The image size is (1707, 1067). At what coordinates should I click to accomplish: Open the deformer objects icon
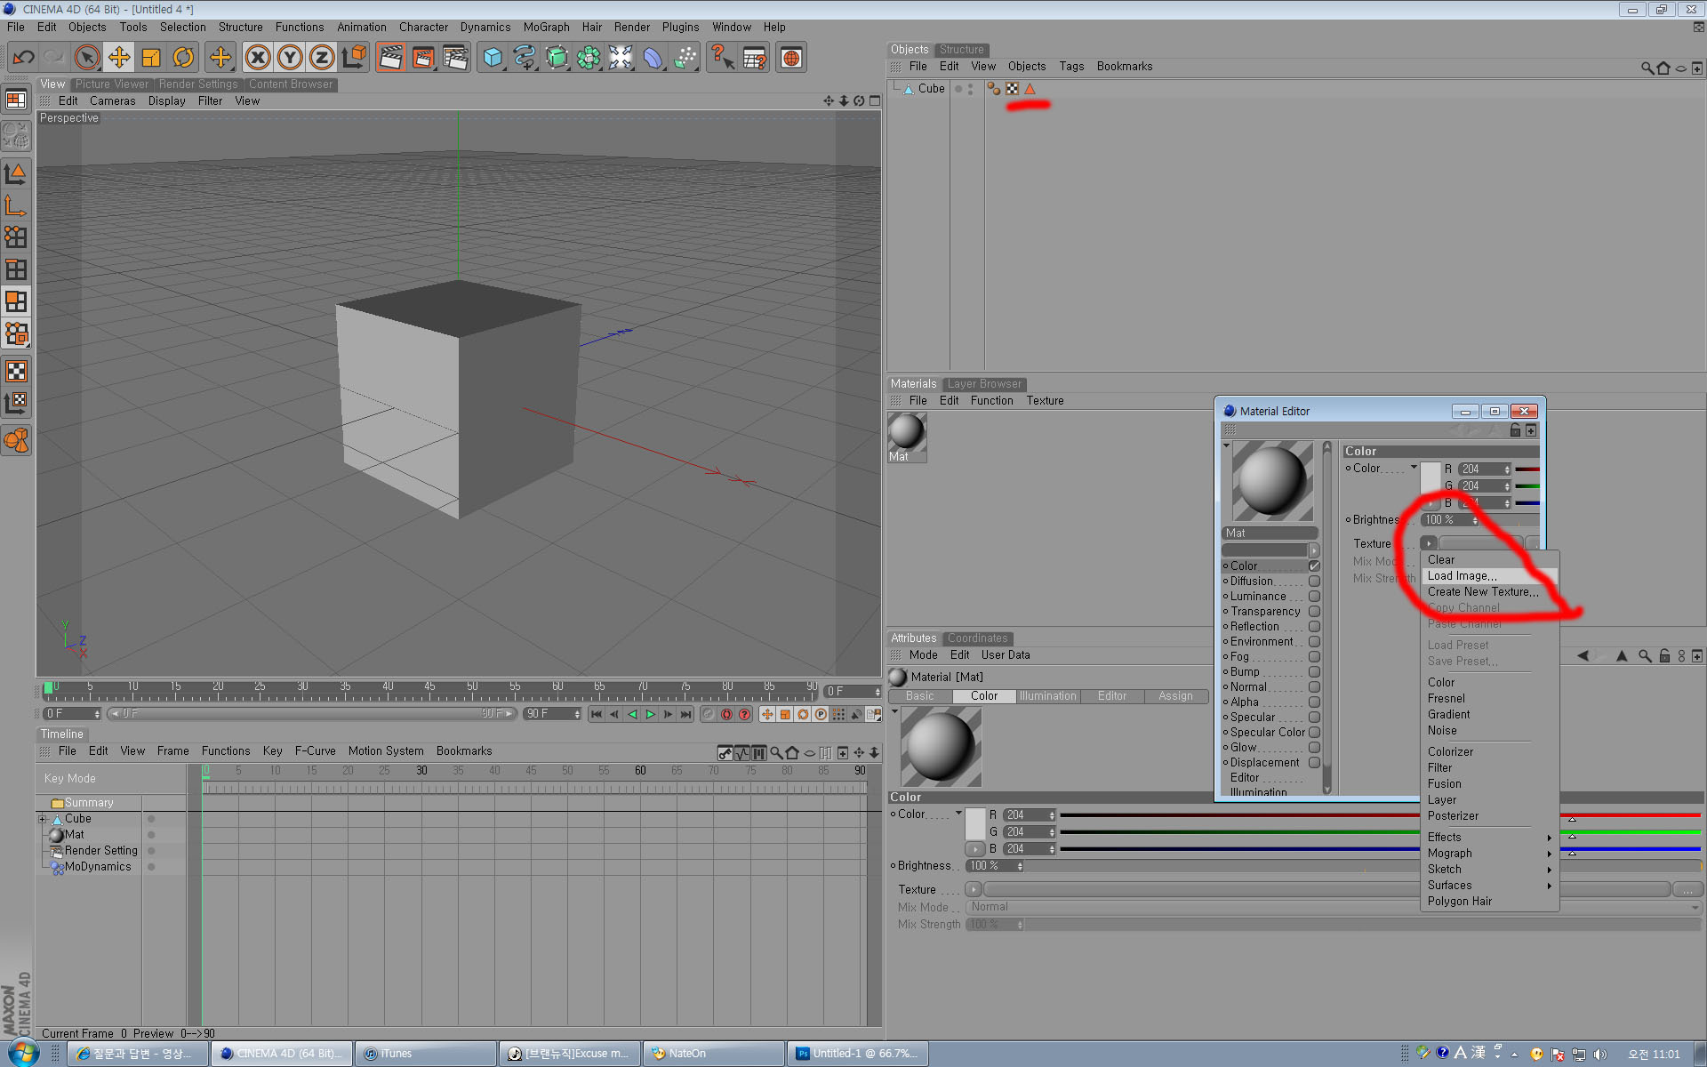(x=653, y=58)
